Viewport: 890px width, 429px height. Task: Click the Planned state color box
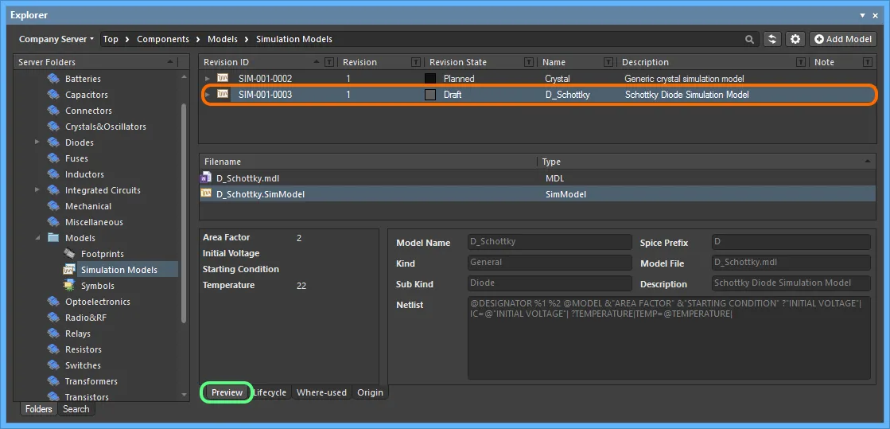[430, 79]
